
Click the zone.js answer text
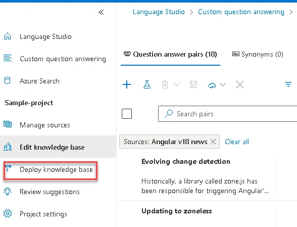(205, 186)
